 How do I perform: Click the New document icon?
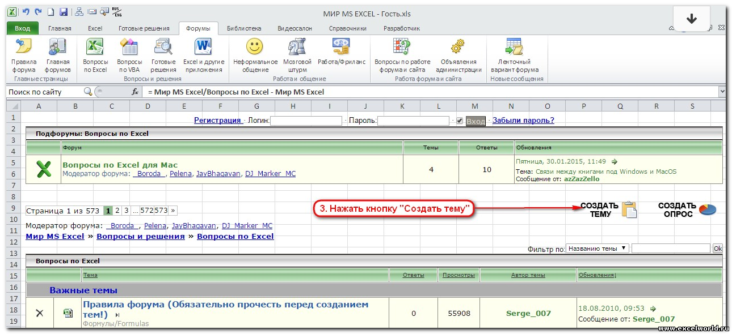tap(51, 12)
